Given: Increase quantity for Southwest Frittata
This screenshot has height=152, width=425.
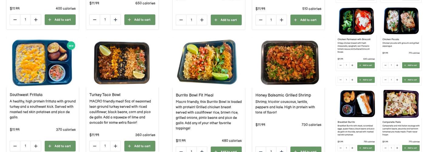Looking at the screenshot, I should pos(36,146).
